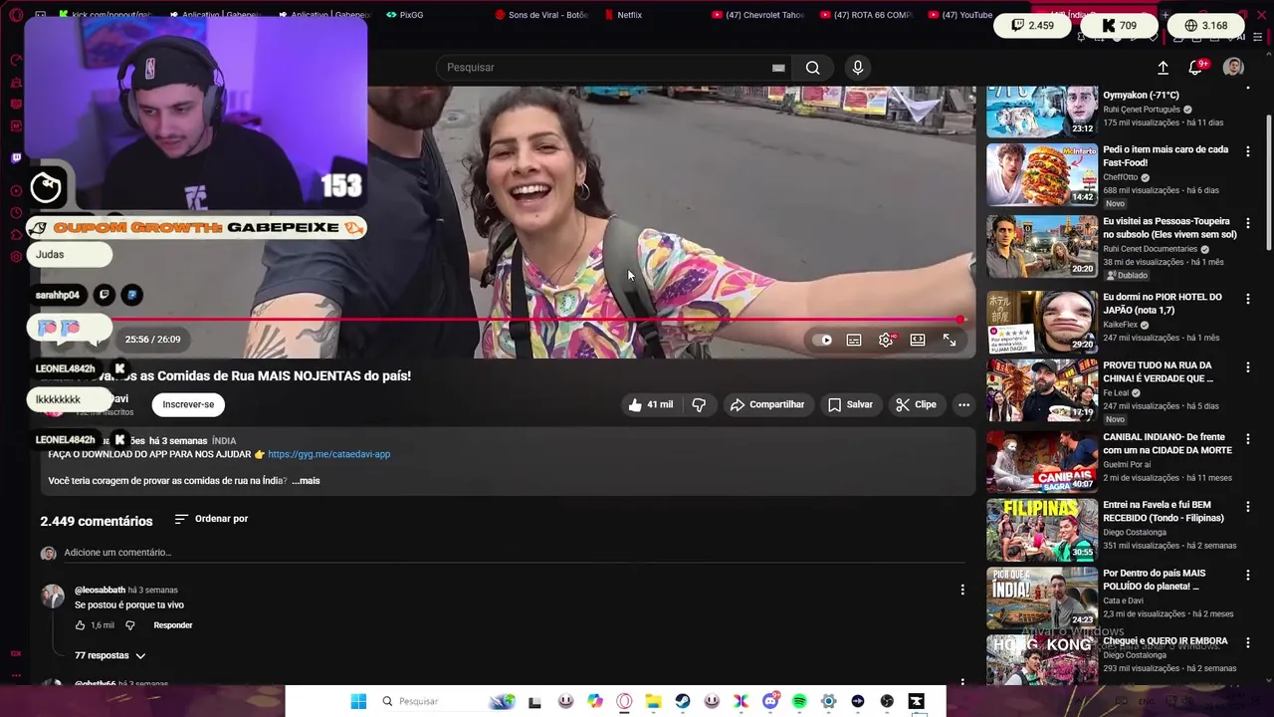Open the gyg.me/cataedavi-app link
Viewport: 1274px width, 717px height.
(328, 454)
